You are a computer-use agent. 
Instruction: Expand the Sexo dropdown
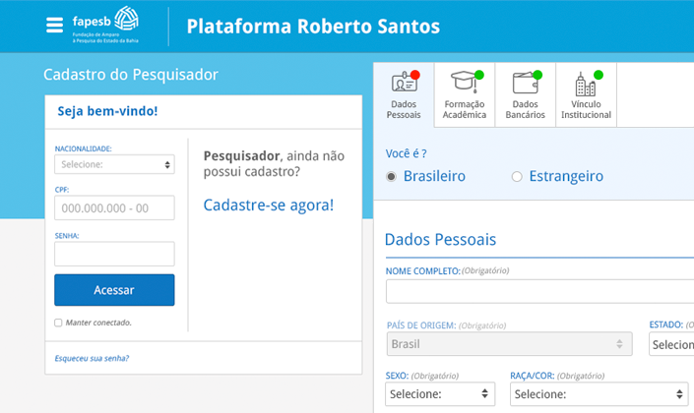pos(440,394)
